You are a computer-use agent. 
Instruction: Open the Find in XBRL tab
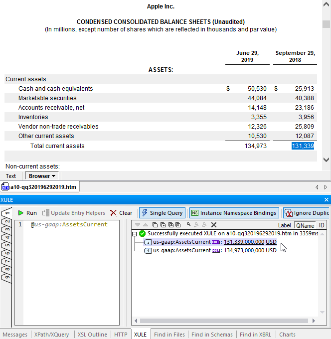[x=256, y=335]
